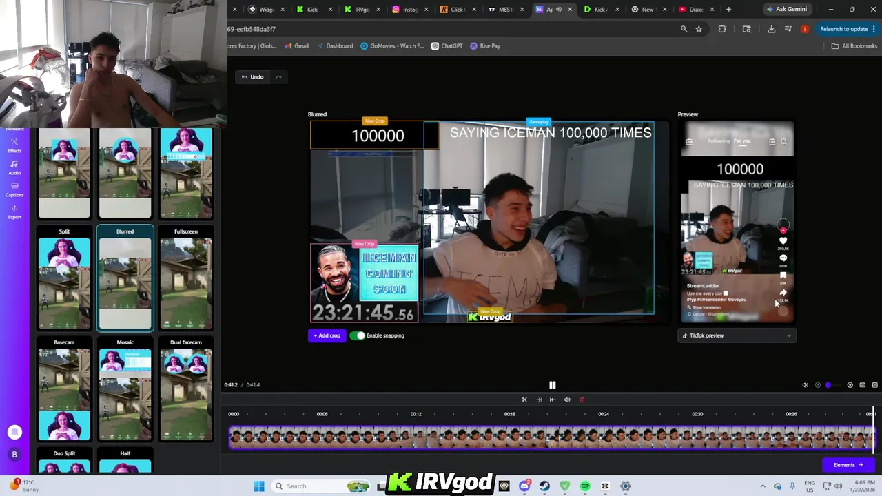Switch to the Drake YouTube browser tab
This screenshot has width=882, height=496.
pyautogui.click(x=696, y=10)
